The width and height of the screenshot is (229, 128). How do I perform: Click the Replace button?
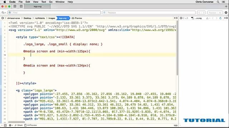pyautogui.click(x=212, y=13)
